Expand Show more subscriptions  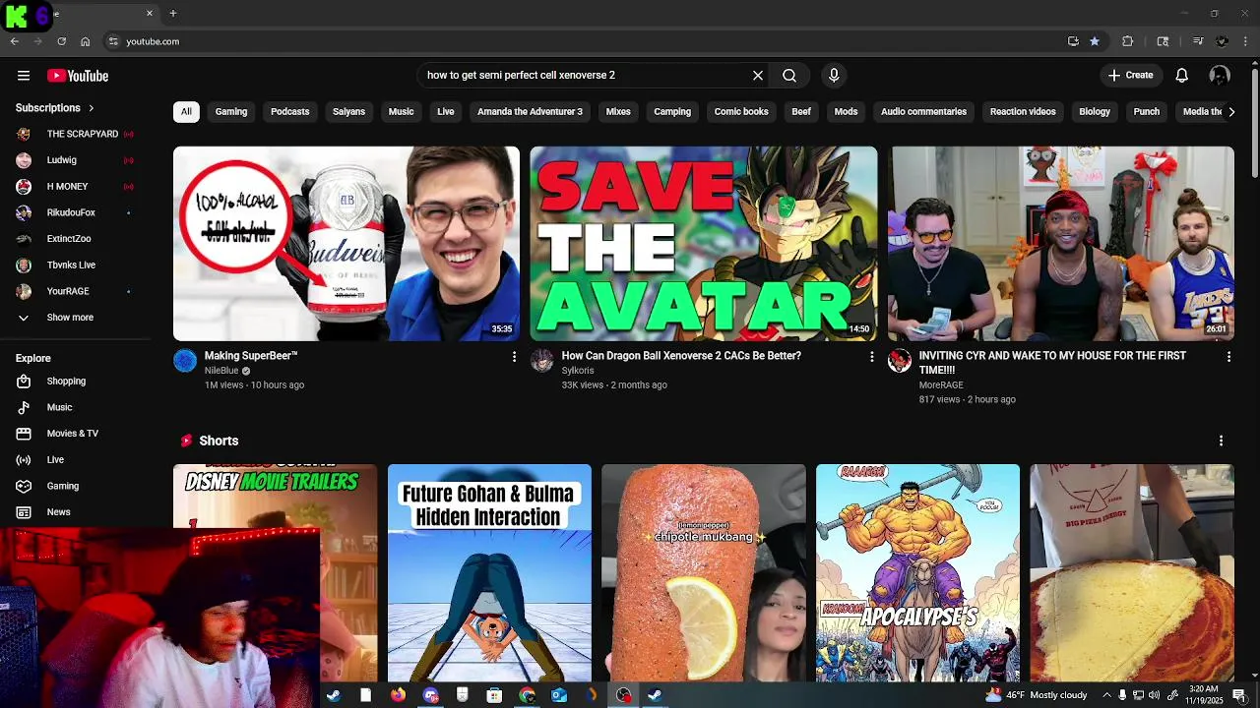point(70,318)
